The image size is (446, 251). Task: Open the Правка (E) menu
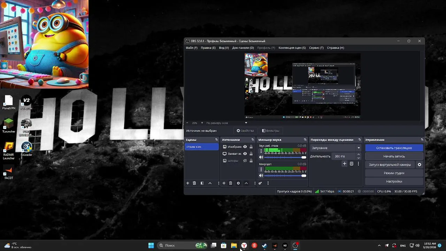(x=208, y=48)
